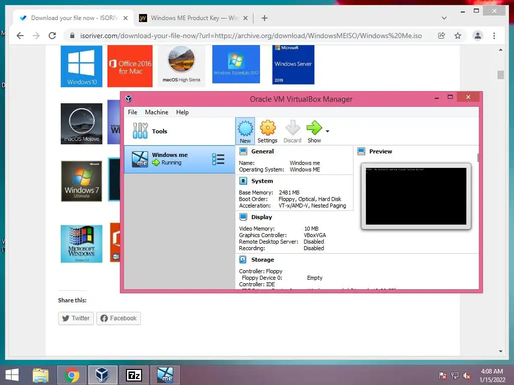The image size is (514, 385).
Task: Open a new Chrome tab
Action: pyautogui.click(x=265, y=18)
